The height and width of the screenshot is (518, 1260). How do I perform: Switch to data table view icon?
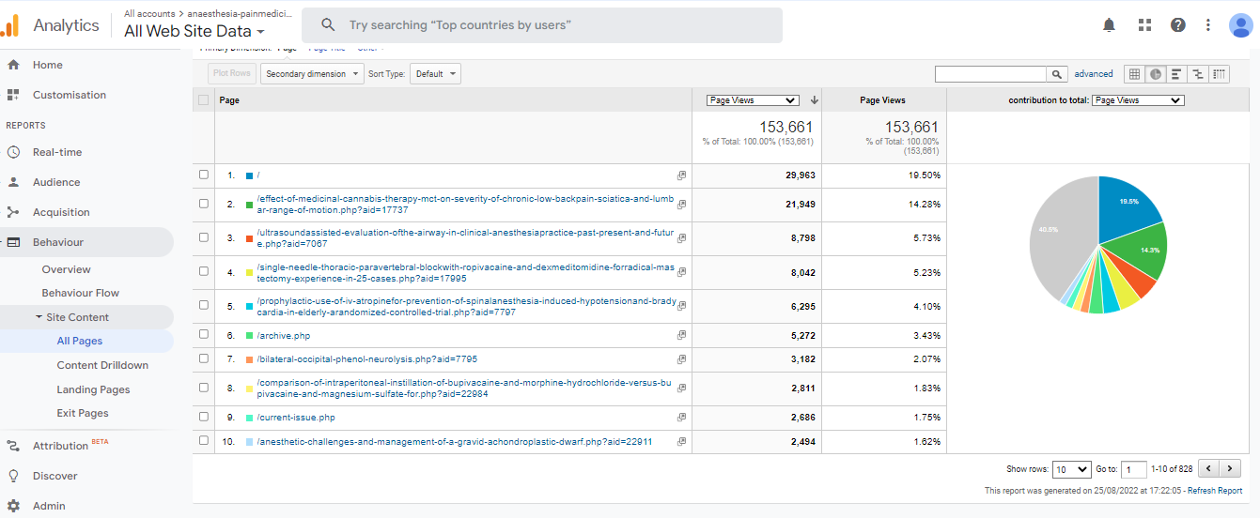pyautogui.click(x=1134, y=74)
